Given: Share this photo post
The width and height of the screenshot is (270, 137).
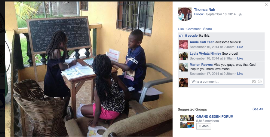Looking at the screenshot, I should pos(207,29).
